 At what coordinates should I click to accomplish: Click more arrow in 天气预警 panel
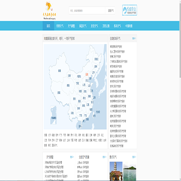[x=72, y=157]
